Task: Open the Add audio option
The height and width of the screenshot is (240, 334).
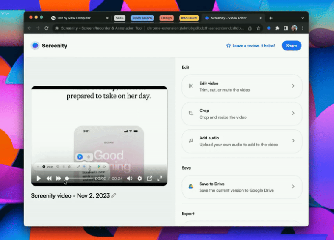Action: point(241,142)
